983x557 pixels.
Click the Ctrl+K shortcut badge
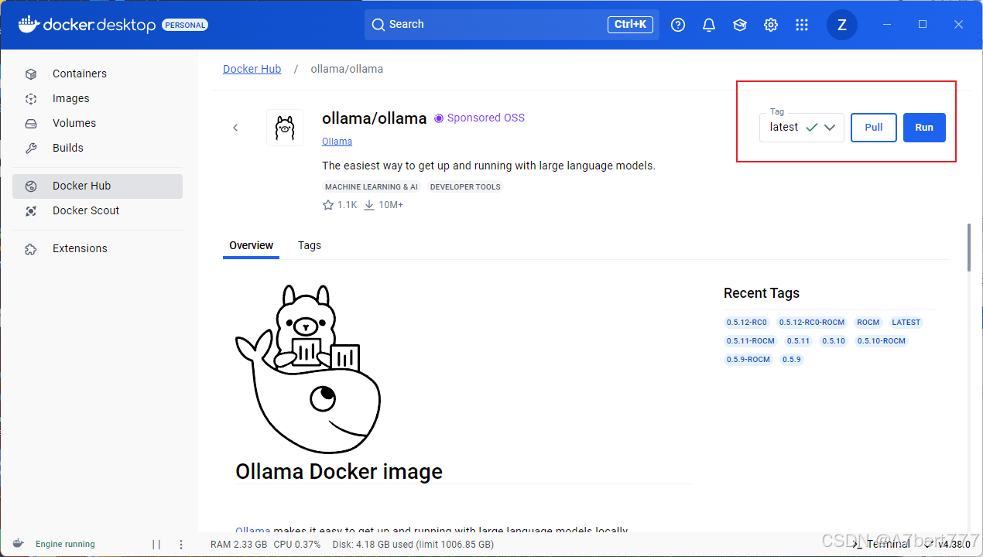(630, 25)
